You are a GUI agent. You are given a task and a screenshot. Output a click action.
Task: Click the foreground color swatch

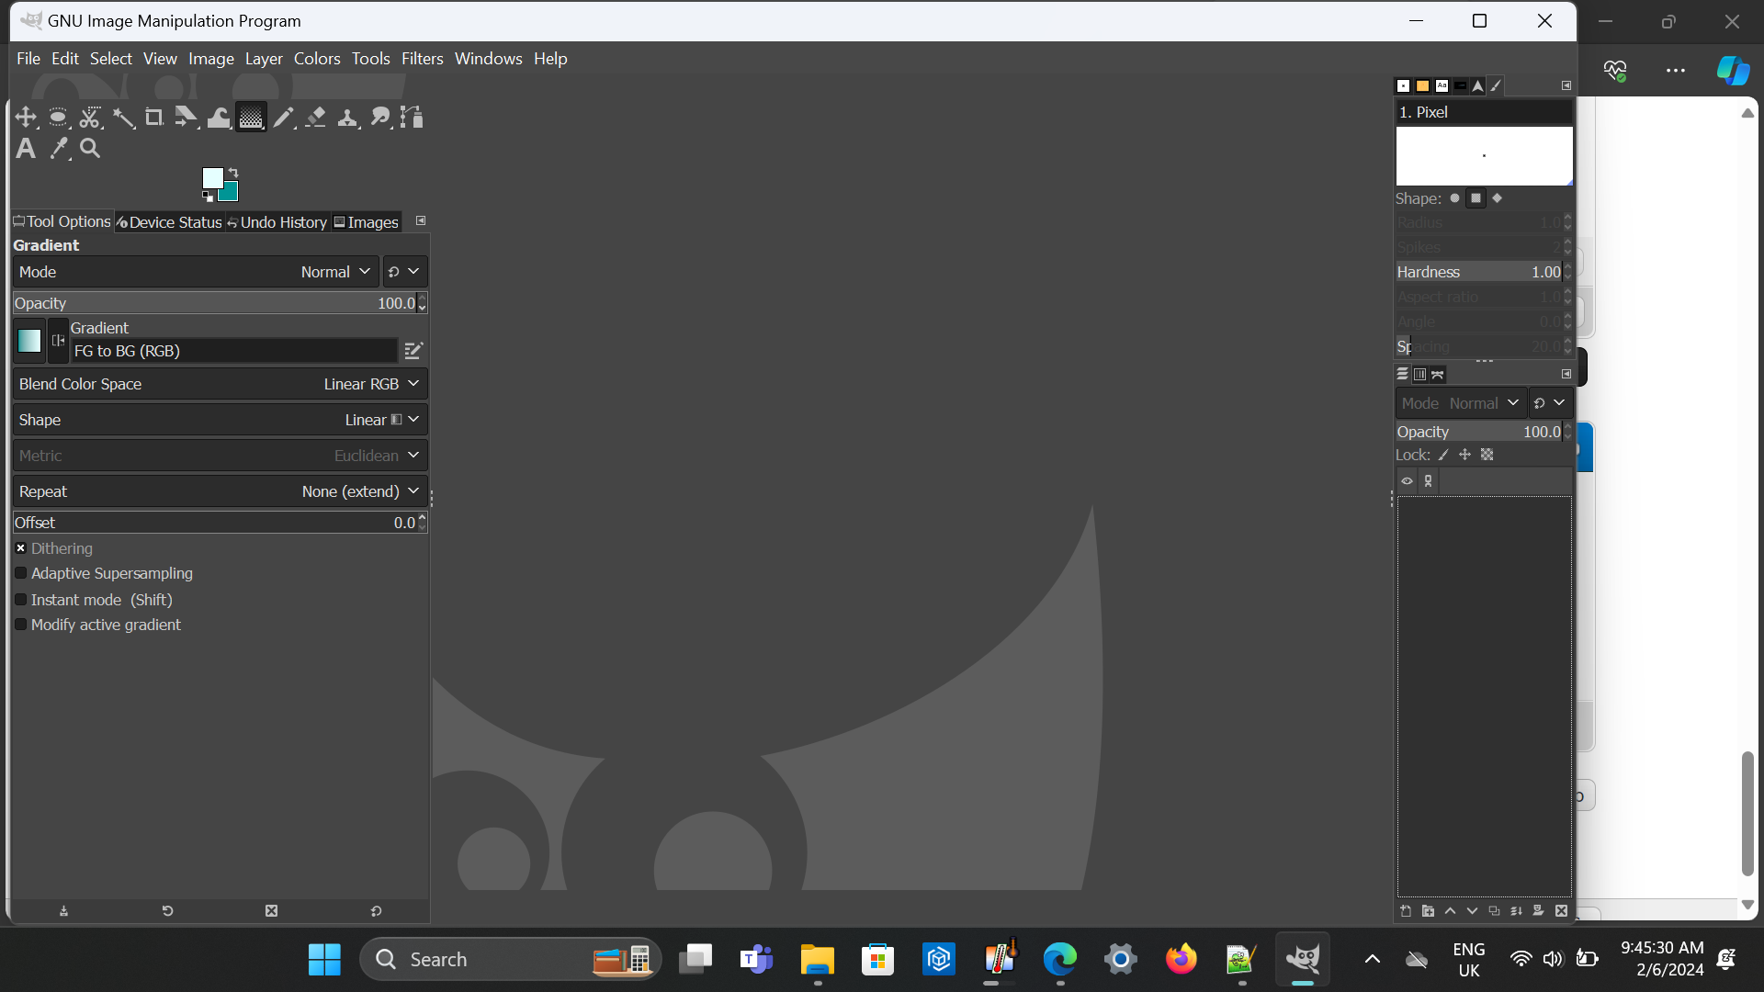click(212, 177)
